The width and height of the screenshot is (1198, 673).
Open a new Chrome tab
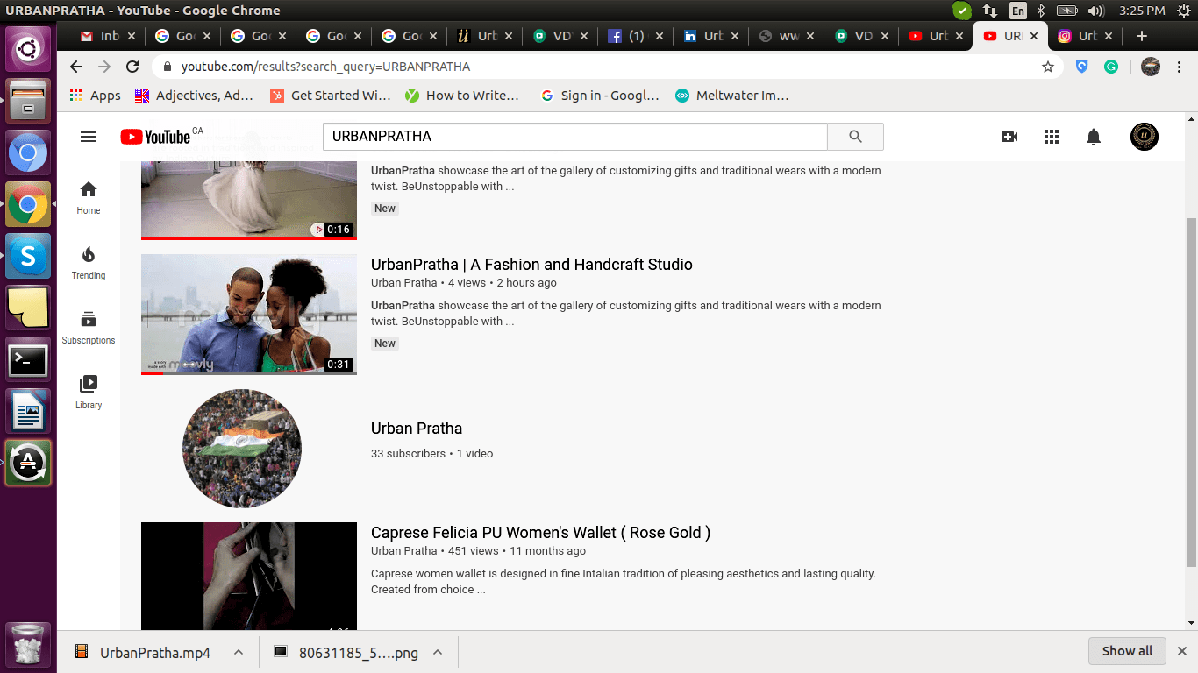(x=1141, y=36)
